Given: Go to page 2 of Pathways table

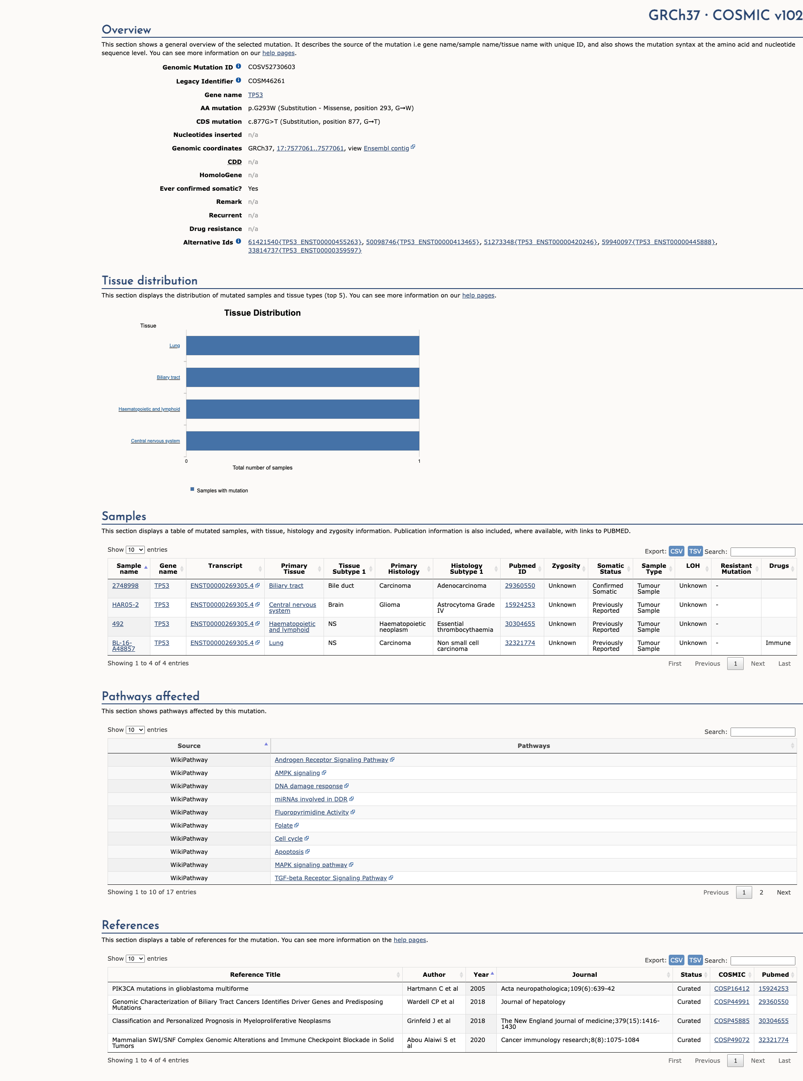Looking at the screenshot, I should tap(761, 893).
